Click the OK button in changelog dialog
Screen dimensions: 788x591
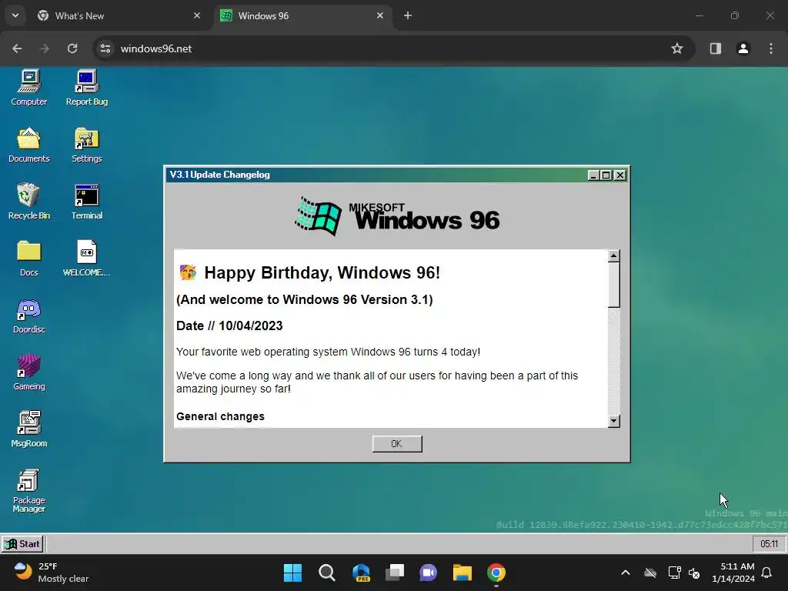point(397,444)
